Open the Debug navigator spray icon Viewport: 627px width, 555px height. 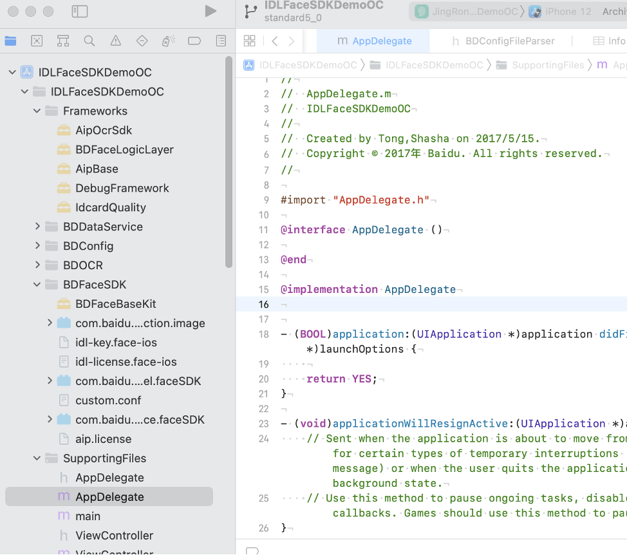pyautogui.click(x=169, y=41)
